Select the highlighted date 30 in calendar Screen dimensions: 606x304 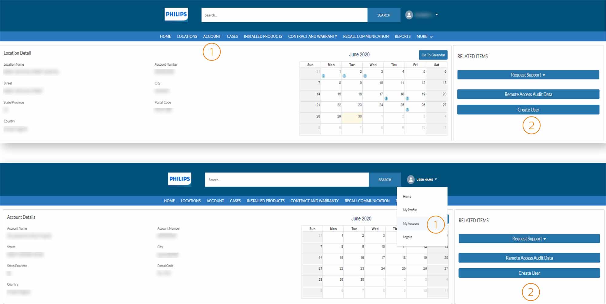pos(352,118)
